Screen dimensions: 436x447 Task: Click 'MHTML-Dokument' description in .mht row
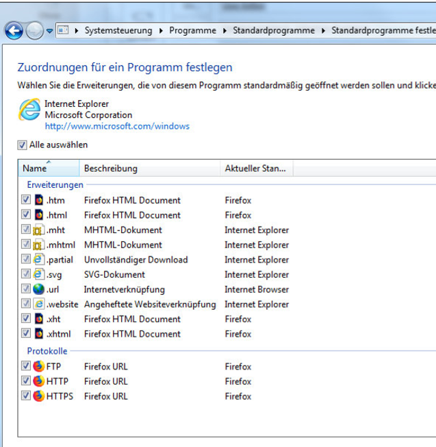point(123,230)
